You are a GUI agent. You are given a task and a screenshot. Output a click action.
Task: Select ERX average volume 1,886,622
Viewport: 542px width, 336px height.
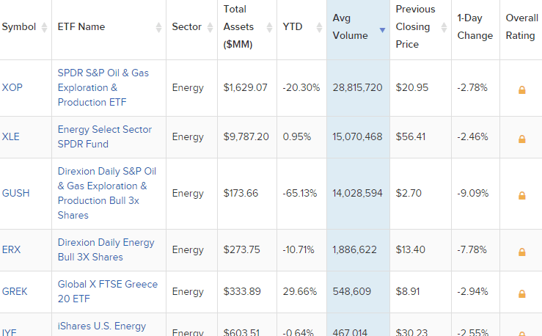(354, 249)
